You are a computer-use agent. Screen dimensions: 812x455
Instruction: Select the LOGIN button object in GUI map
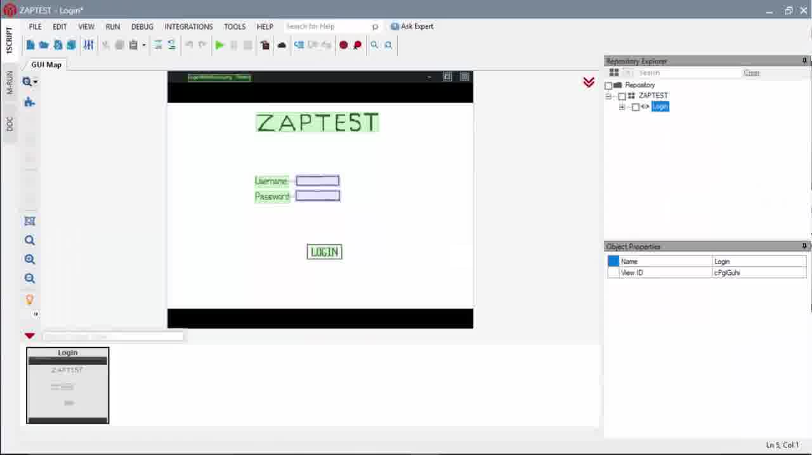324,252
